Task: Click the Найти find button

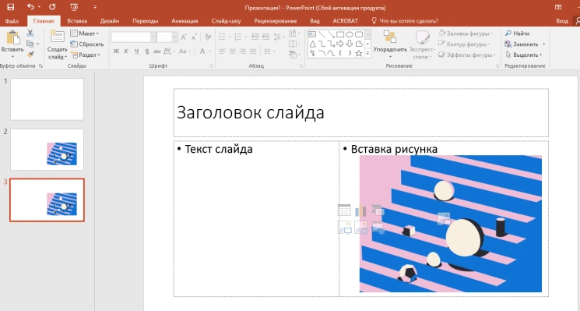Action: pyautogui.click(x=518, y=34)
